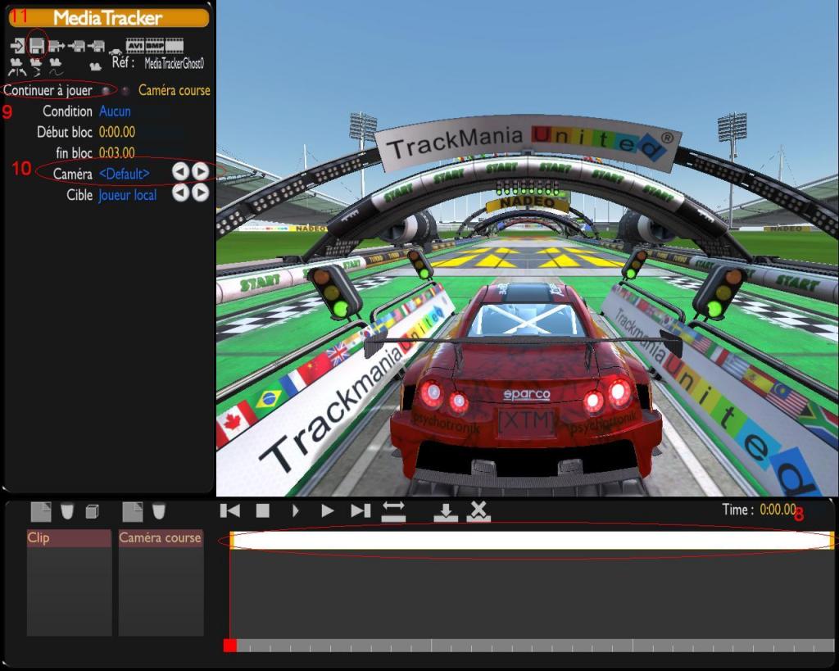Image resolution: width=839 pixels, height=671 pixels.
Task: Select next camera with right arrow
Action: [201, 171]
